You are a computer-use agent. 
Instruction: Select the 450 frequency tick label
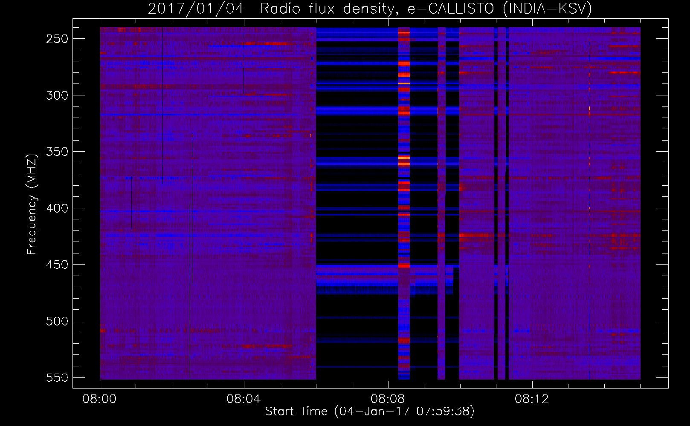57,265
